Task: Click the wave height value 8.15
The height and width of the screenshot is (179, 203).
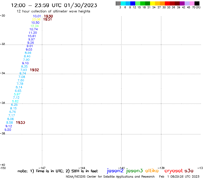Action: point(13,109)
